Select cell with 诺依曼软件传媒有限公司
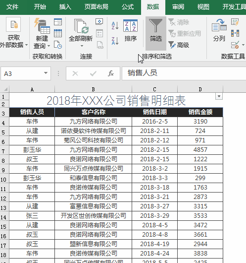The height and width of the screenshot is (263, 246). 94,131
